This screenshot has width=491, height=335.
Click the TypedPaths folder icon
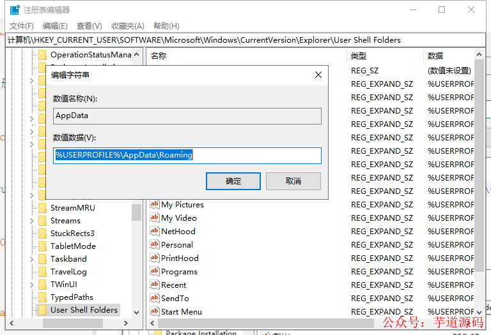(x=42, y=297)
